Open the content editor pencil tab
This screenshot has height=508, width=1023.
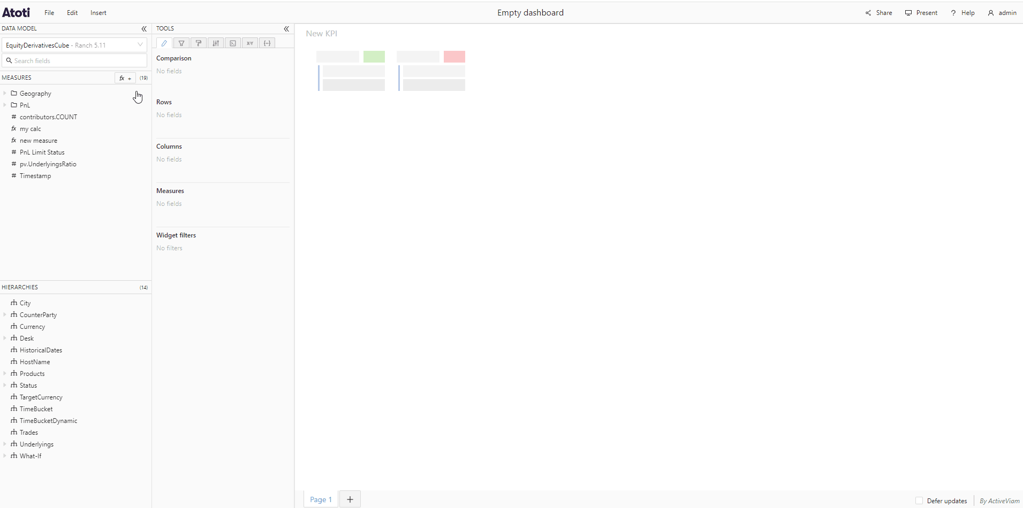pos(164,43)
